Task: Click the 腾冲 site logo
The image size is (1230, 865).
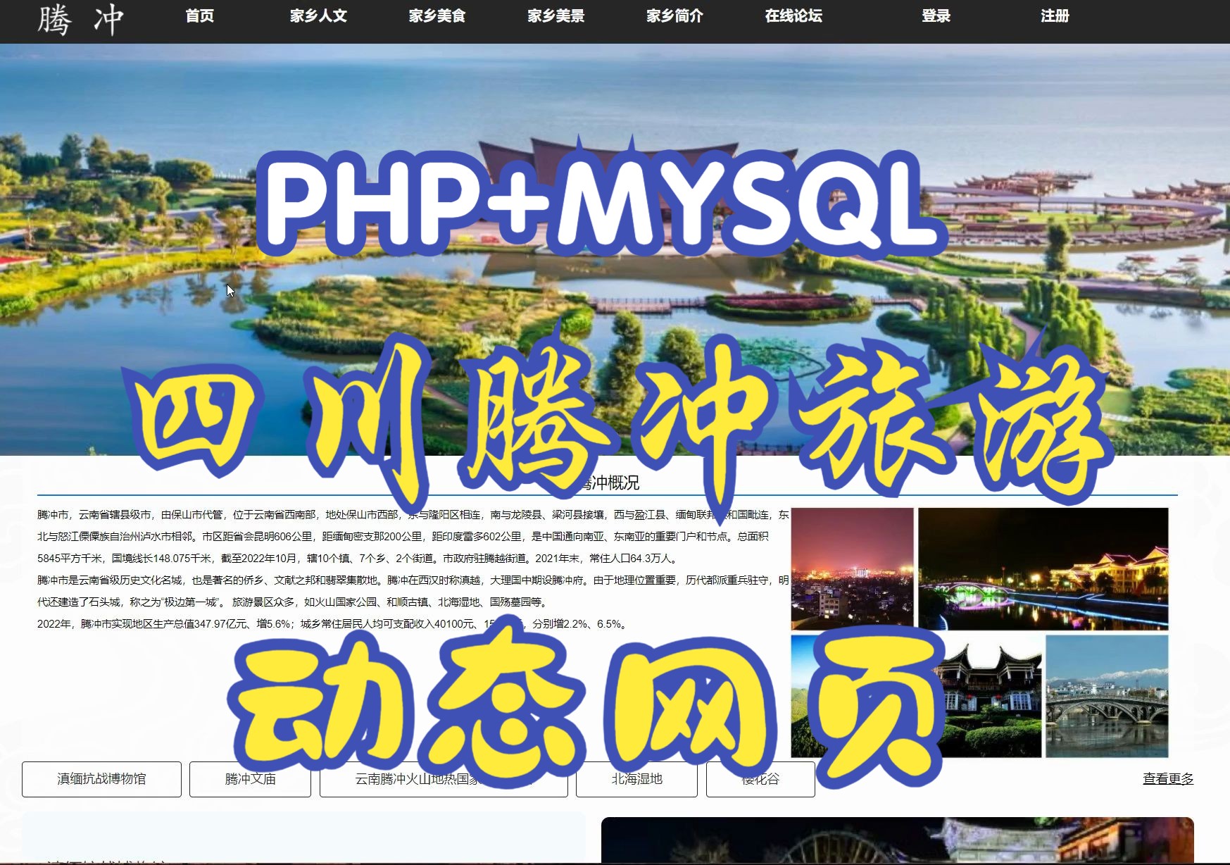Action: pyautogui.click(x=80, y=19)
